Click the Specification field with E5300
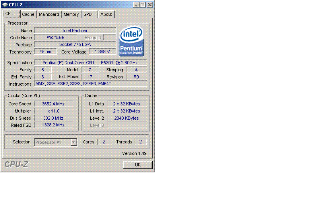Screen dimensions: 334x208 click(x=91, y=63)
